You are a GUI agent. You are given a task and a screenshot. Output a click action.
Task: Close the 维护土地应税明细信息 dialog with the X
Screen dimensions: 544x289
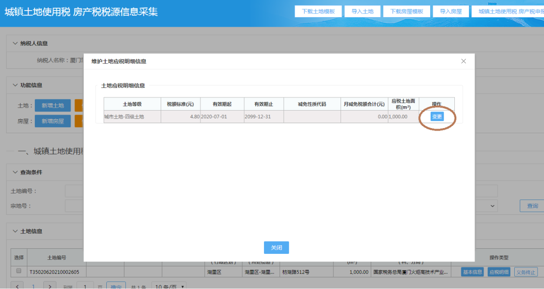(x=463, y=61)
